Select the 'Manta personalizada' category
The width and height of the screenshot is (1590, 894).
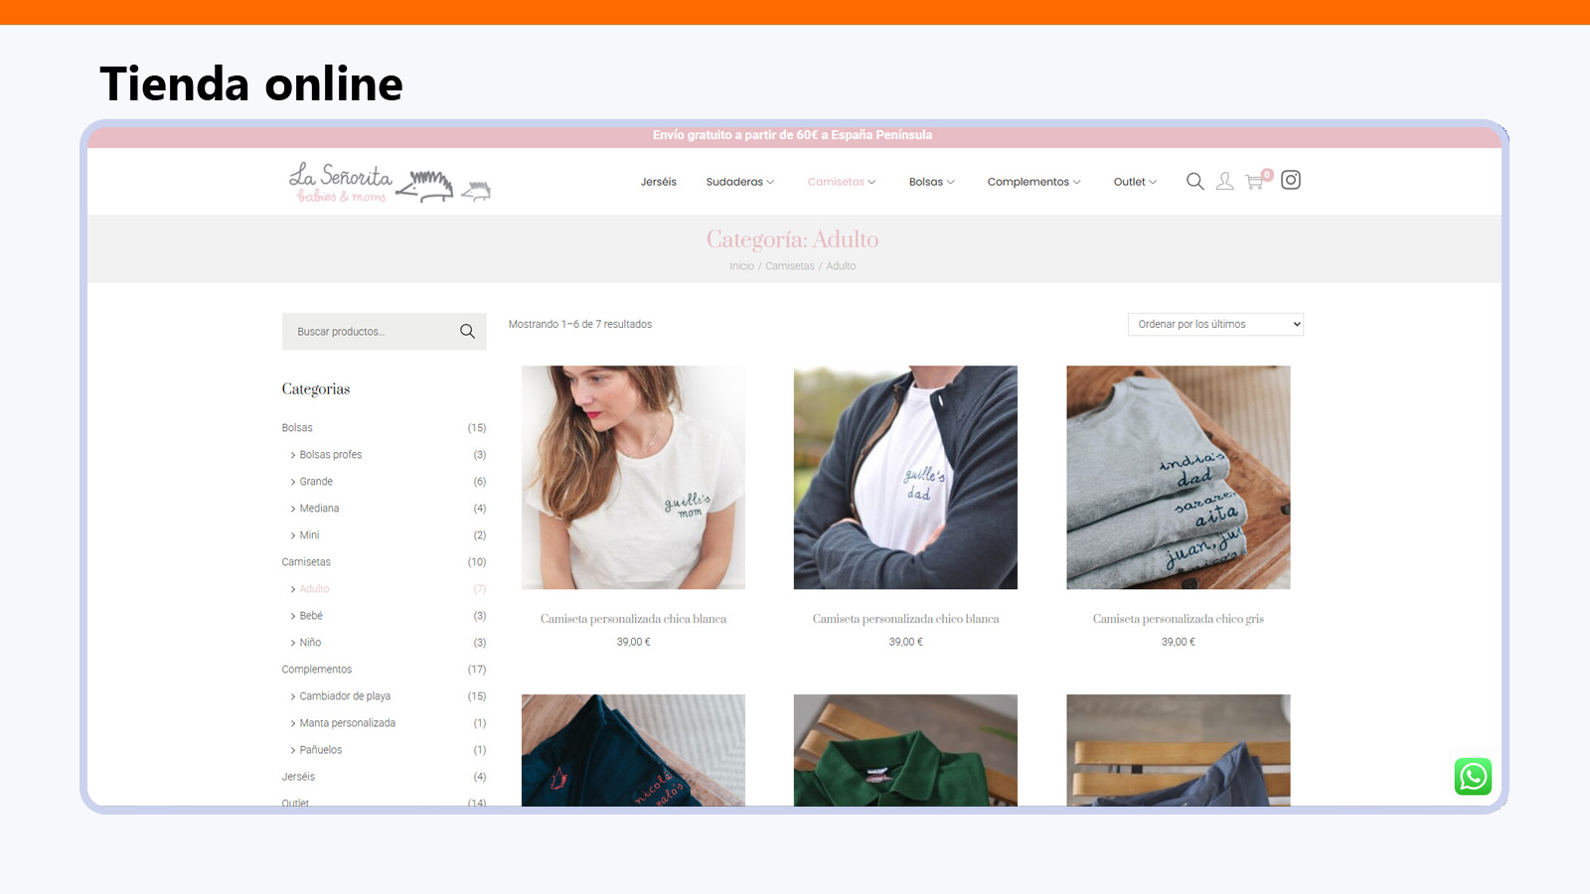click(348, 722)
